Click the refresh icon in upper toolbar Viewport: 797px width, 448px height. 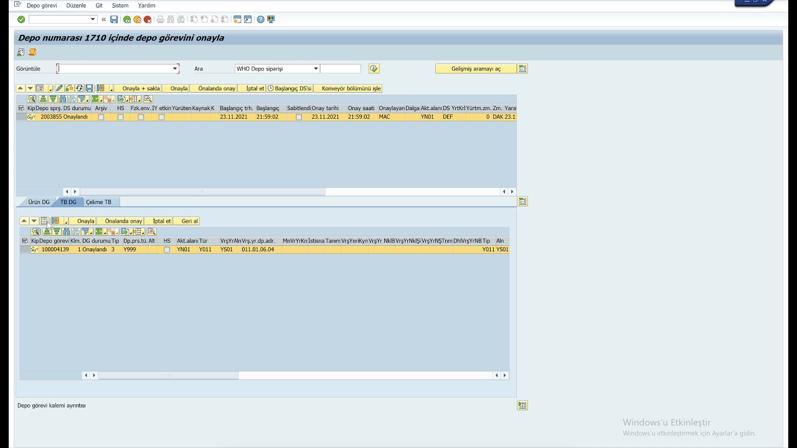coord(79,88)
